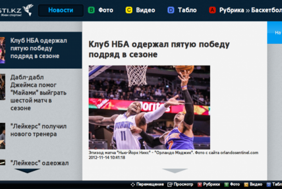
Task: Click photo caption Эпизод матча Нью-Йорк Никс
Action: (x=174, y=153)
